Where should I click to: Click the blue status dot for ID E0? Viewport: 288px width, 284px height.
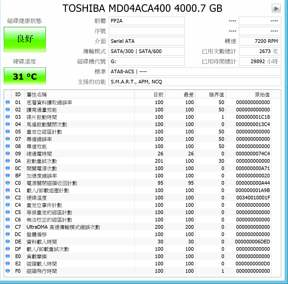8,256
